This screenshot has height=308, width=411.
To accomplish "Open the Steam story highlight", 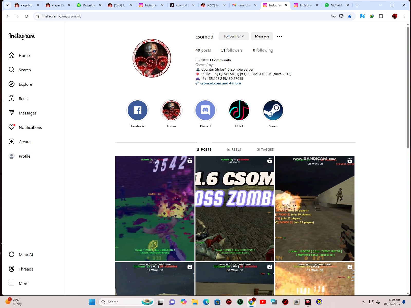I will (273, 110).
